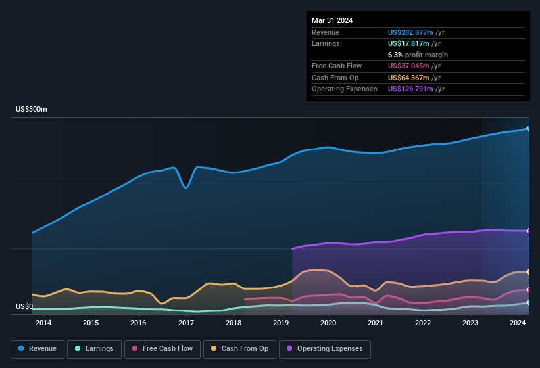The height and width of the screenshot is (368, 540).
Task: Select the 2014 label on the x-axis
Action: (x=43, y=323)
